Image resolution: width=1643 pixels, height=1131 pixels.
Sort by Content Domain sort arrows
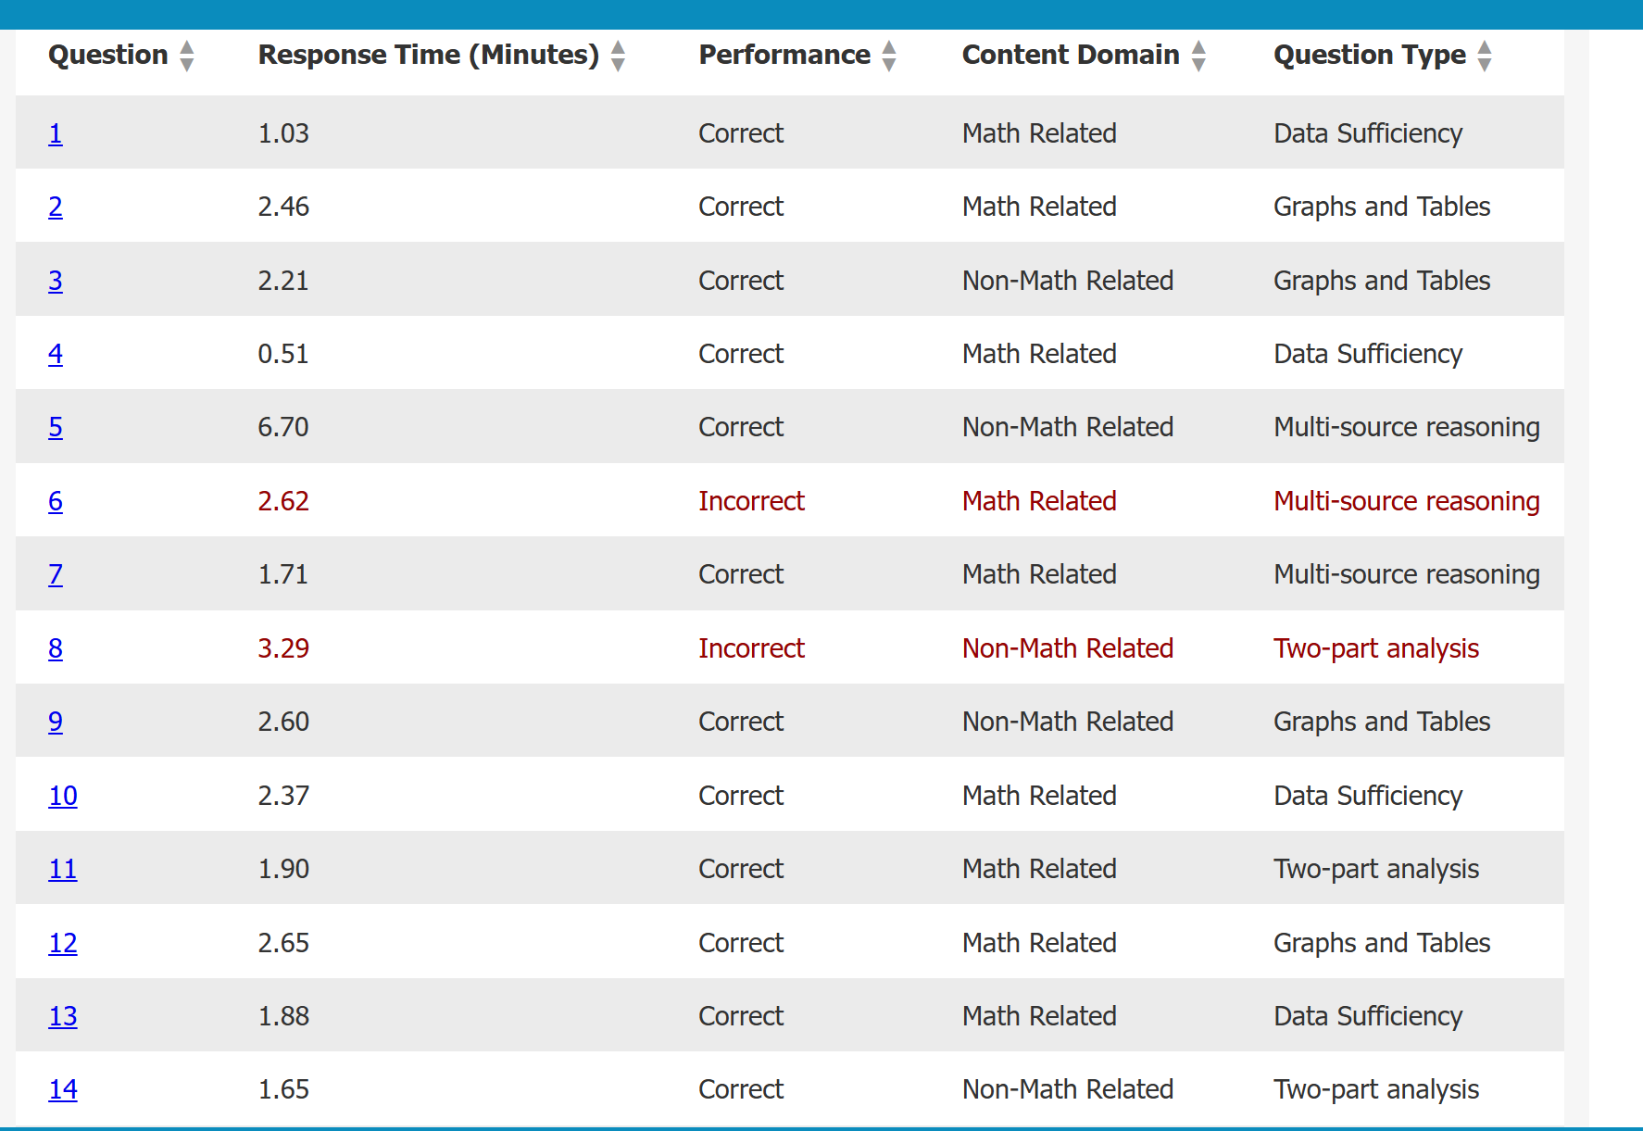point(1198,56)
